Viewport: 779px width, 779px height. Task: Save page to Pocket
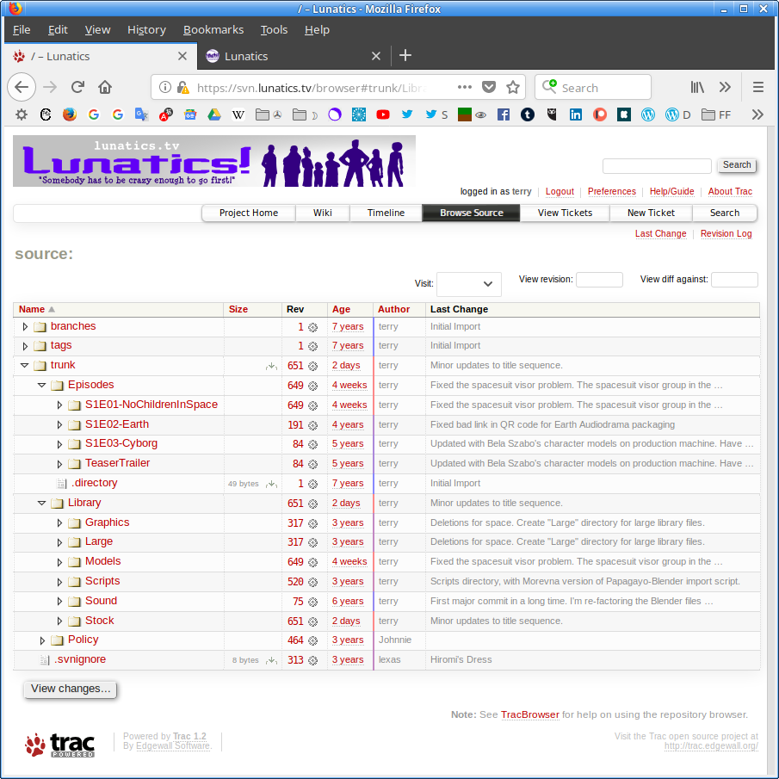click(x=489, y=87)
